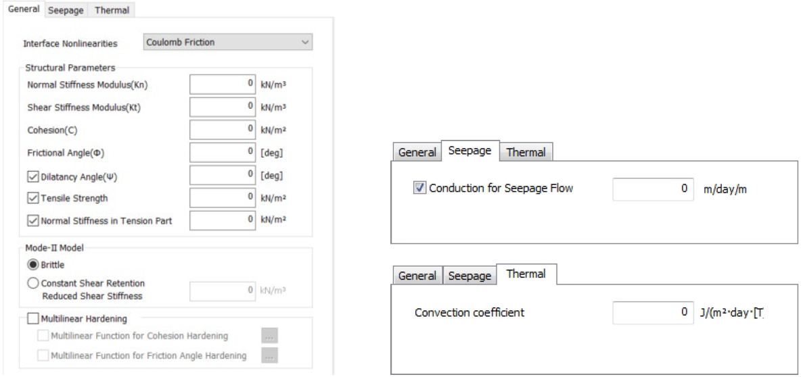Switch to the top-left Thermal tab
The image size is (803, 377).
click(111, 10)
